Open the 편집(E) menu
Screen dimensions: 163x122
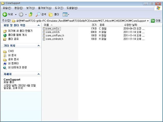coord(18,8)
